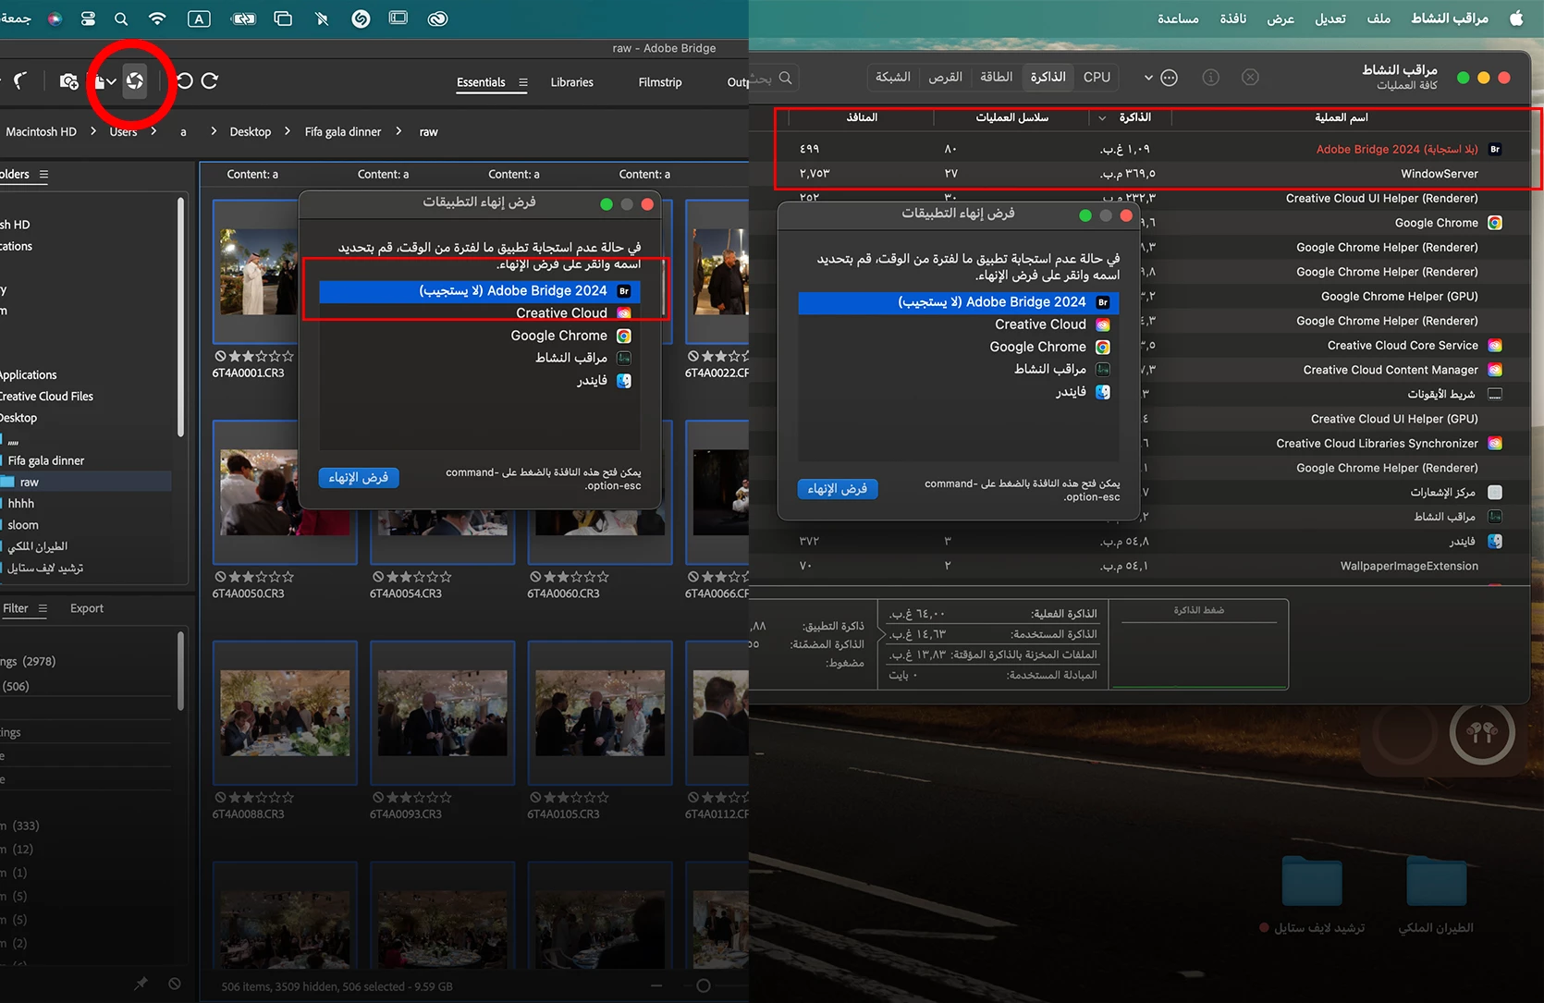Switch to the Export tab in Bridge
1544x1003 pixels.
[x=87, y=608]
